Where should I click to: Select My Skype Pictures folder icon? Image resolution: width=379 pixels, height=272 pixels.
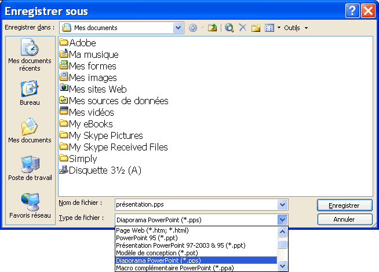point(64,135)
